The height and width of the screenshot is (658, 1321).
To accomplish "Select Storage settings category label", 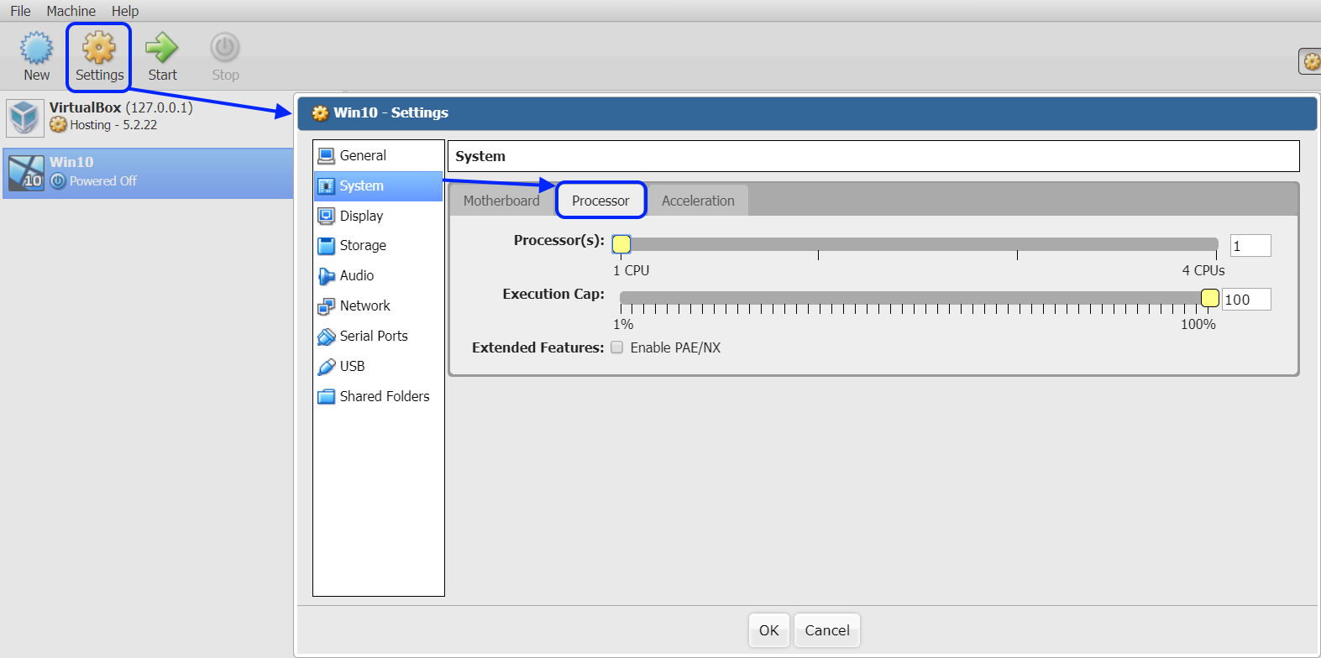I will point(363,245).
